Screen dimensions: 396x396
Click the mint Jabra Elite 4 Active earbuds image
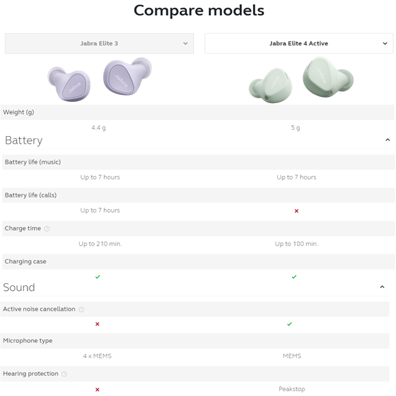tap(301, 80)
